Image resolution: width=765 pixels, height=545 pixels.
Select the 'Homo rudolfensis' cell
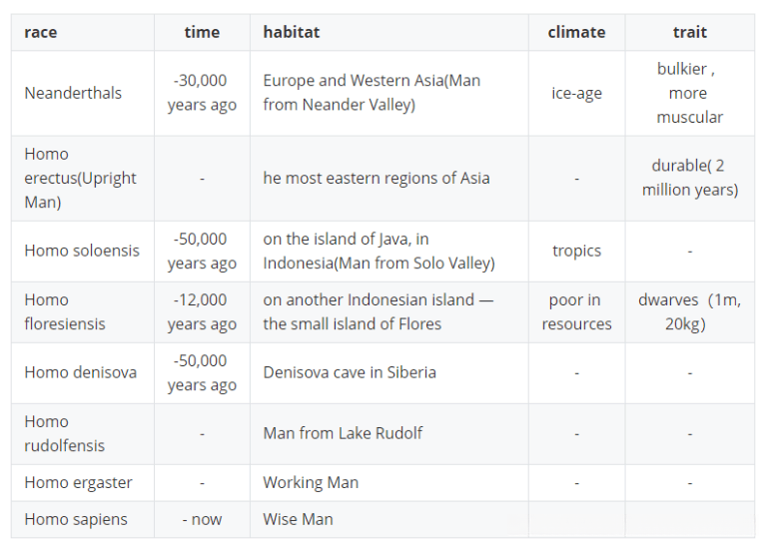coord(64,433)
